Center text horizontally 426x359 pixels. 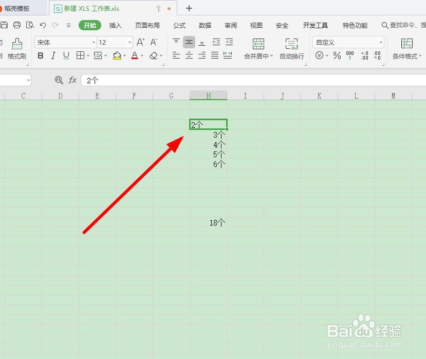[x=189, y=55]
